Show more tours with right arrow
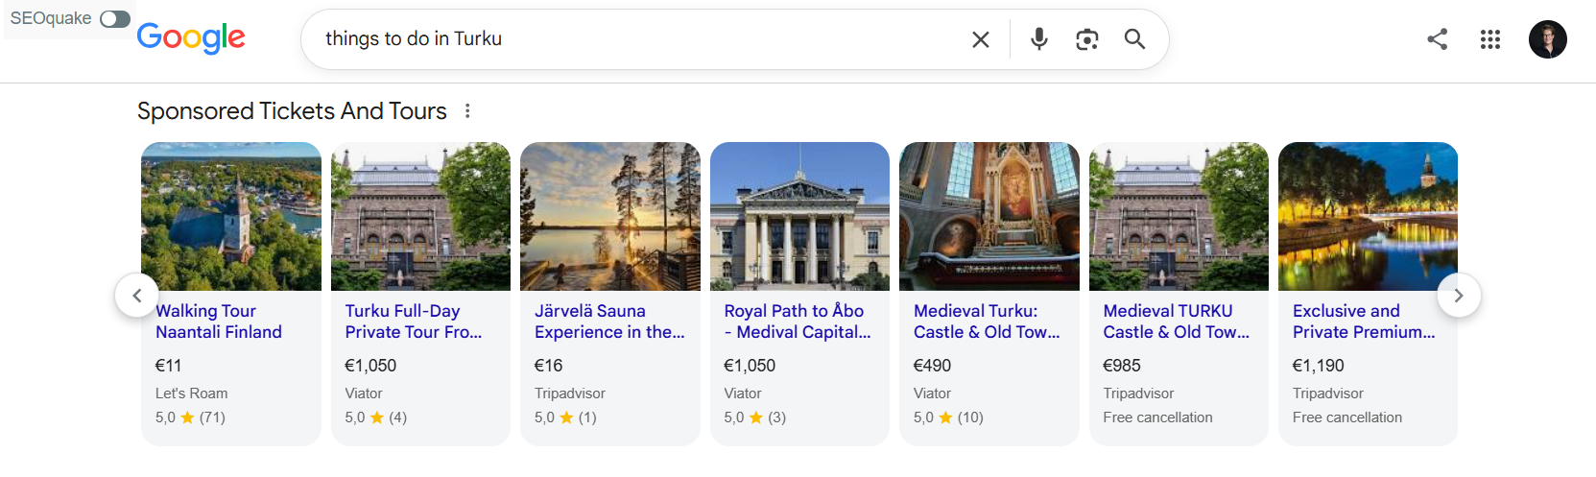 coord(1459,296)
